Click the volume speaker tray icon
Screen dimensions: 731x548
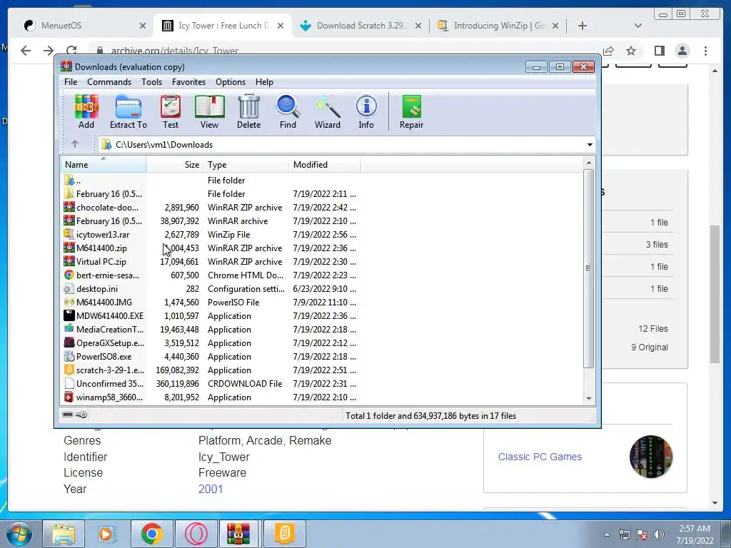659,534
